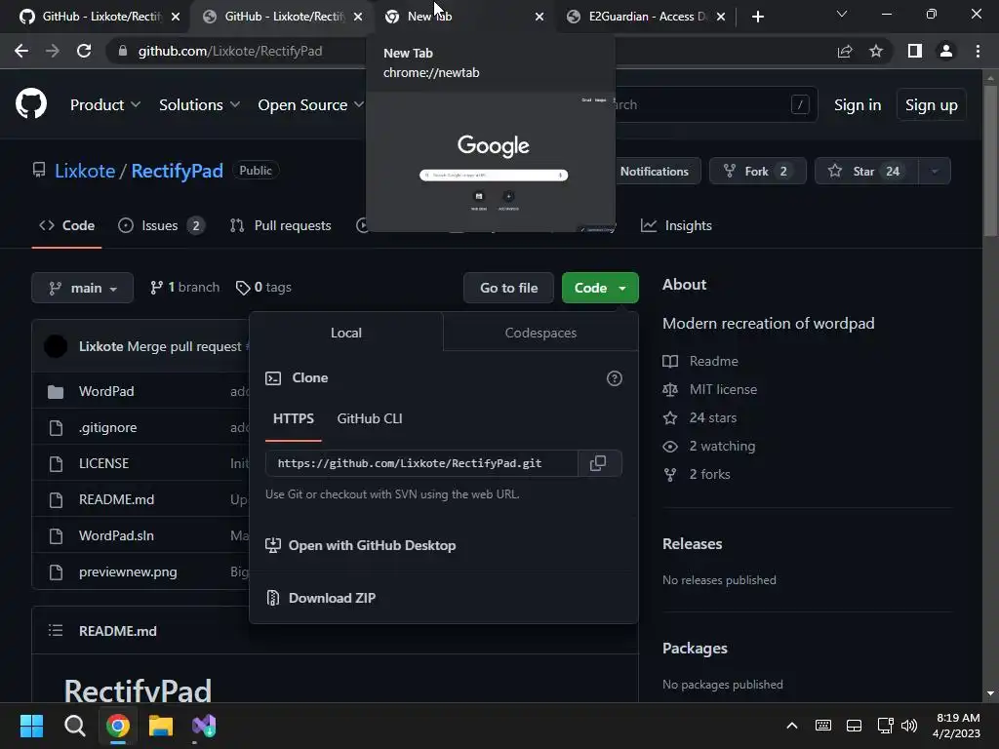Open the Insights tab

677,225
